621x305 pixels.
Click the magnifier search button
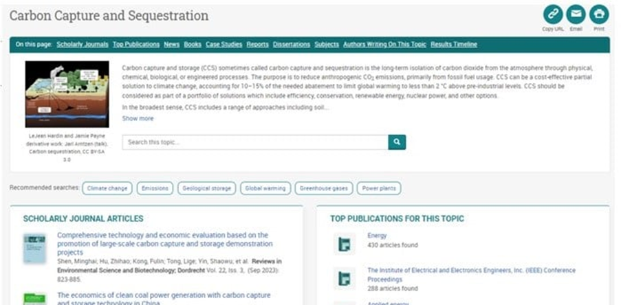397,142
